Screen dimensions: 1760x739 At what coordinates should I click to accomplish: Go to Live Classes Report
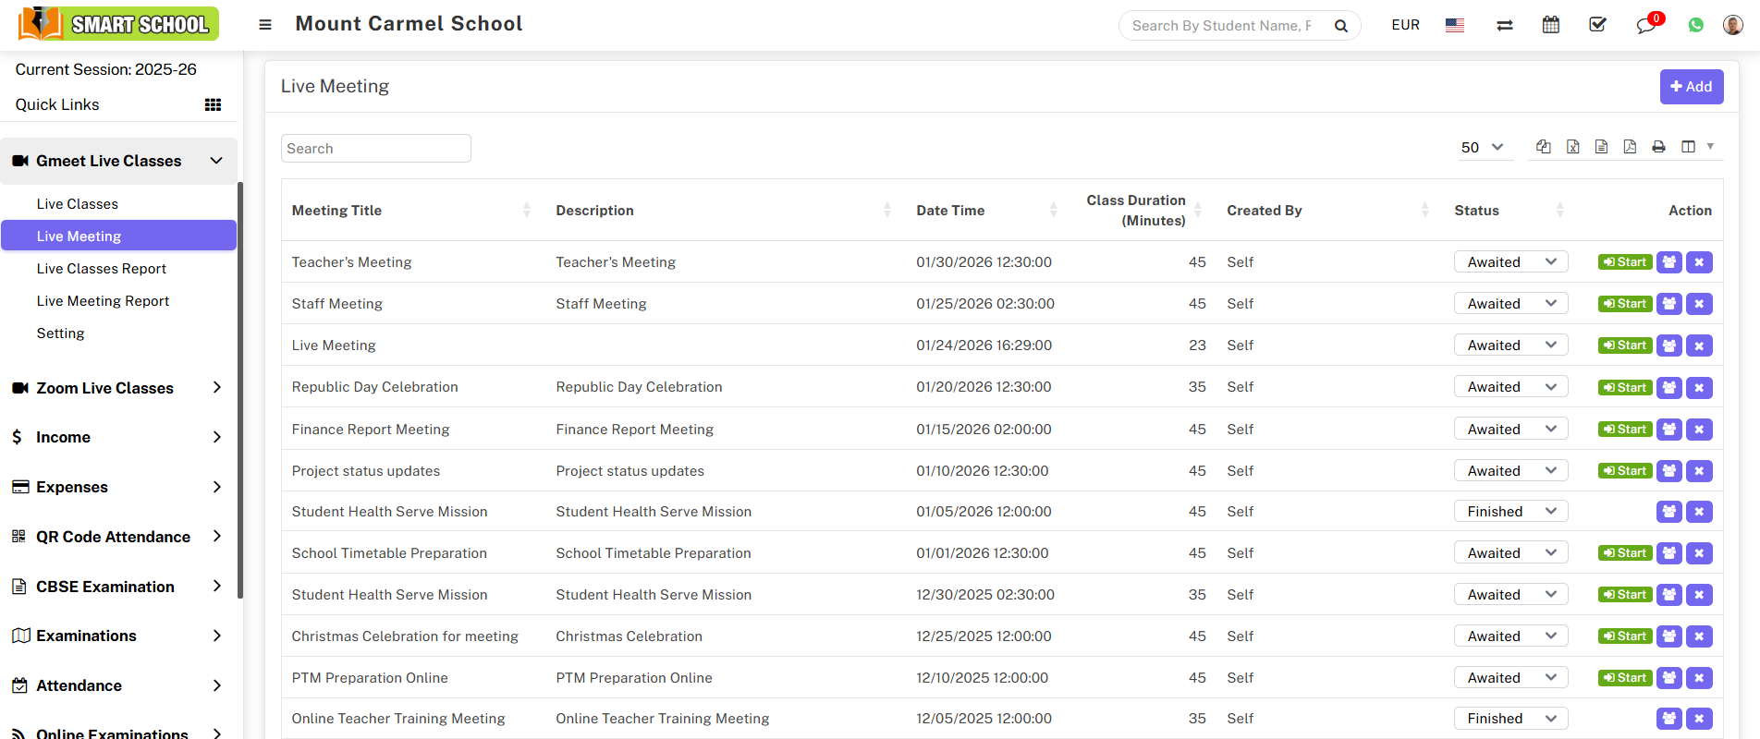point(102,269)
